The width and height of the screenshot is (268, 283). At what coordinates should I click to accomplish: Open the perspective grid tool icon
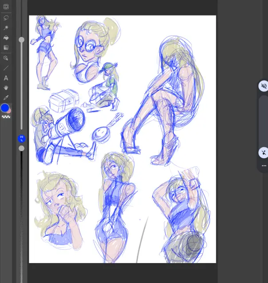point(6,7)
